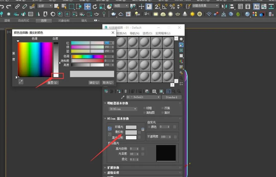Toggle the ambient-diffuse color lock icon
This screenshot has height=177, width=276.
pos(109,129)
